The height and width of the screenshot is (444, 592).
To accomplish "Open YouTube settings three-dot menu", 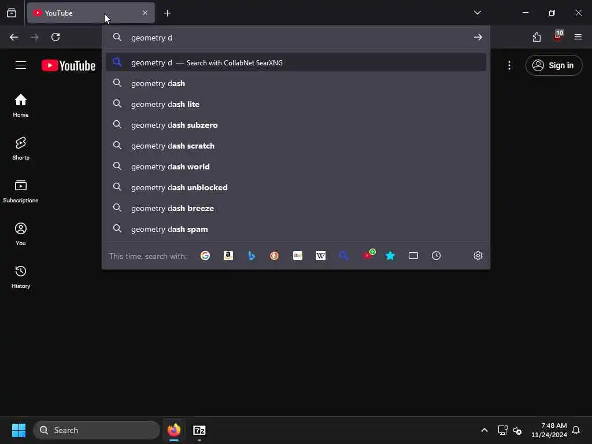I will pos(509,65).
